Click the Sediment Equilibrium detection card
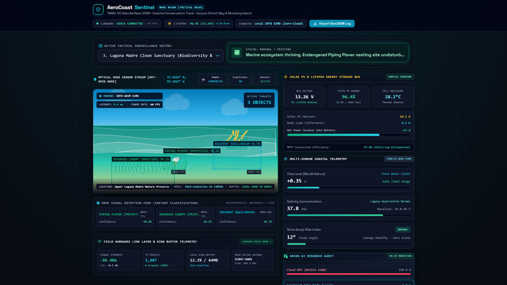 pyautogui.click(x=245, y=217)
